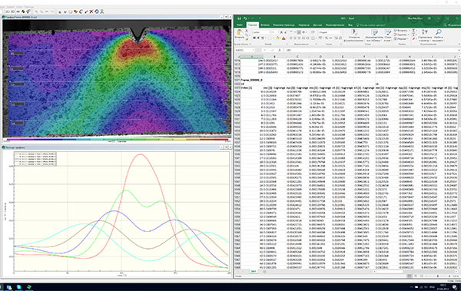Click the Excel formula bar input field
The width and height of the screenshot is (461, 291).
click(x=372, y=50)
